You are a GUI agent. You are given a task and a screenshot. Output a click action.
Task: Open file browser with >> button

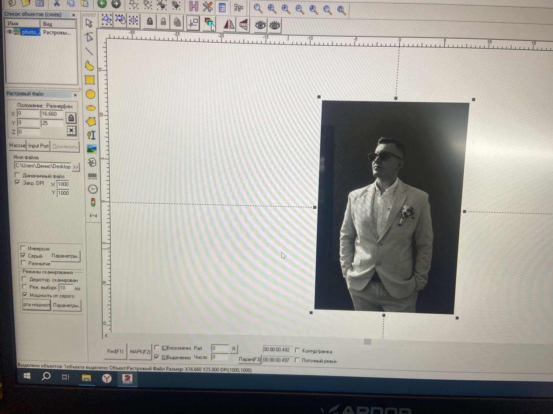76,167
